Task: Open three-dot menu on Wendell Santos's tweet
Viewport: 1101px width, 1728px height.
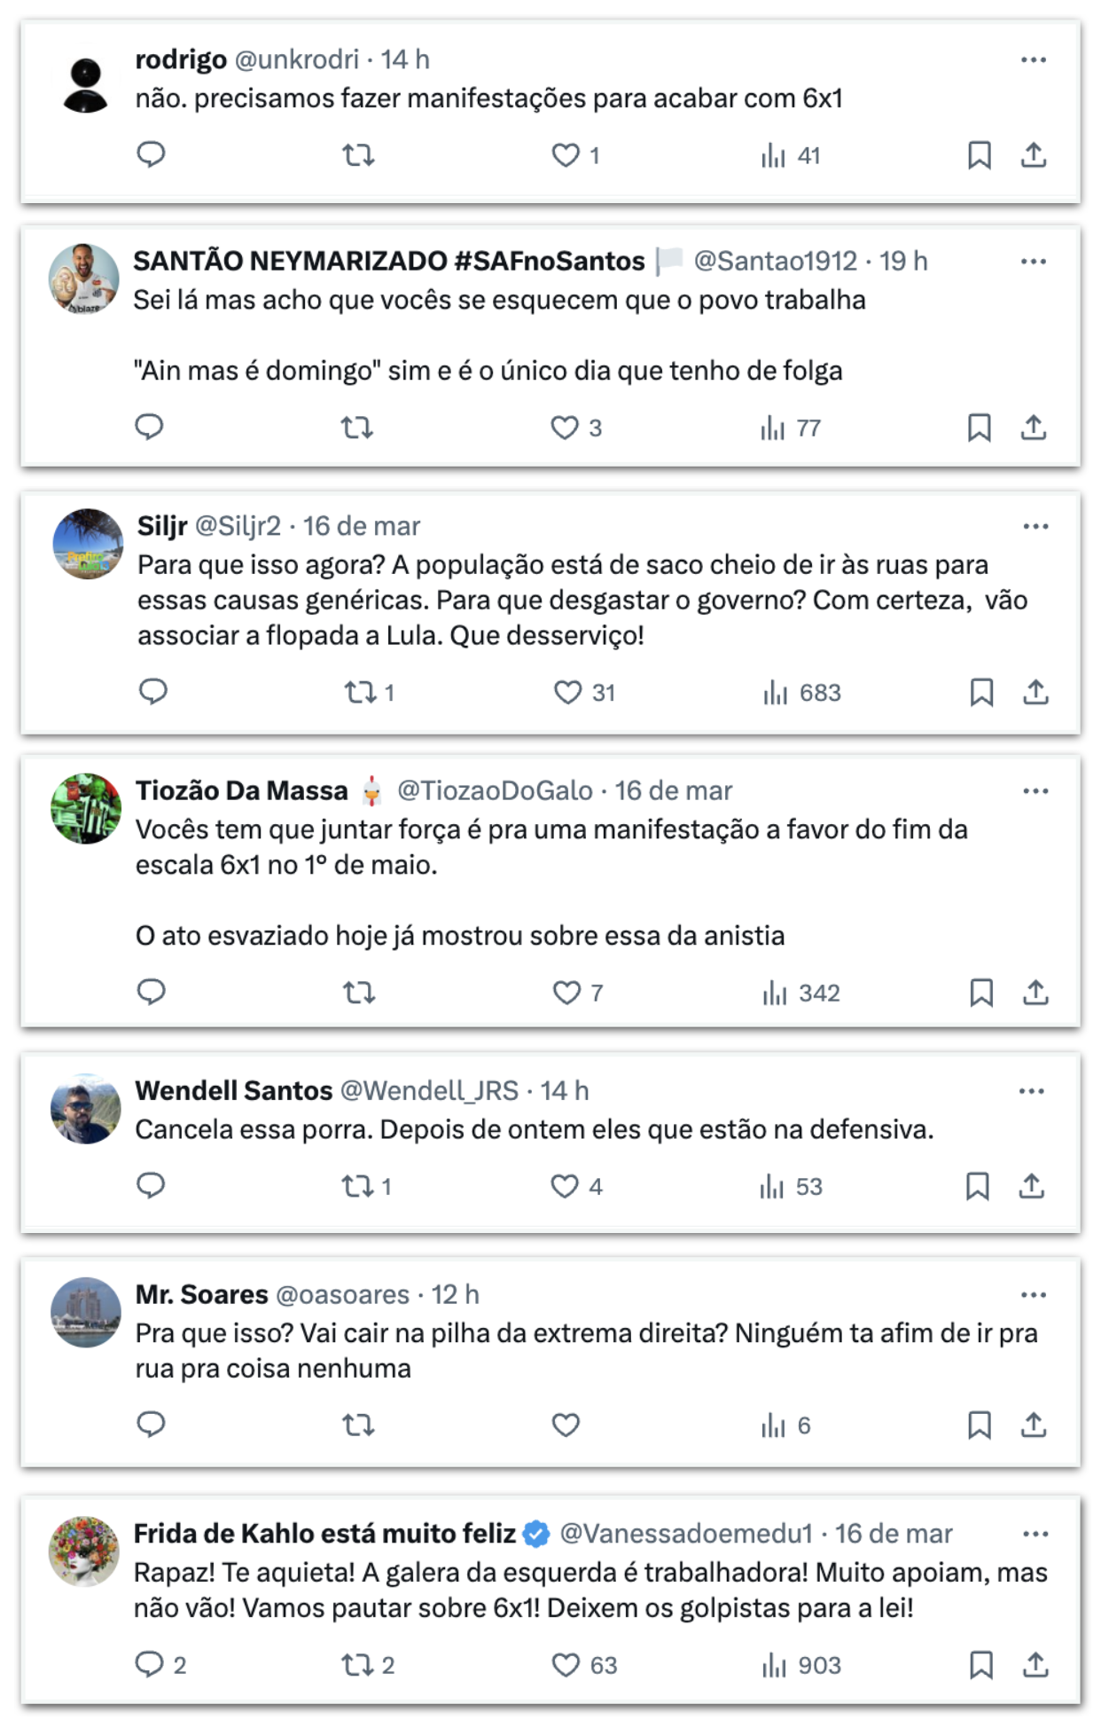Action: click(1032, 1091)
